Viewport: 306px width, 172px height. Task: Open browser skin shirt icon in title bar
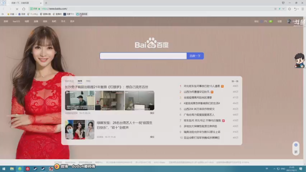point(283,3)
